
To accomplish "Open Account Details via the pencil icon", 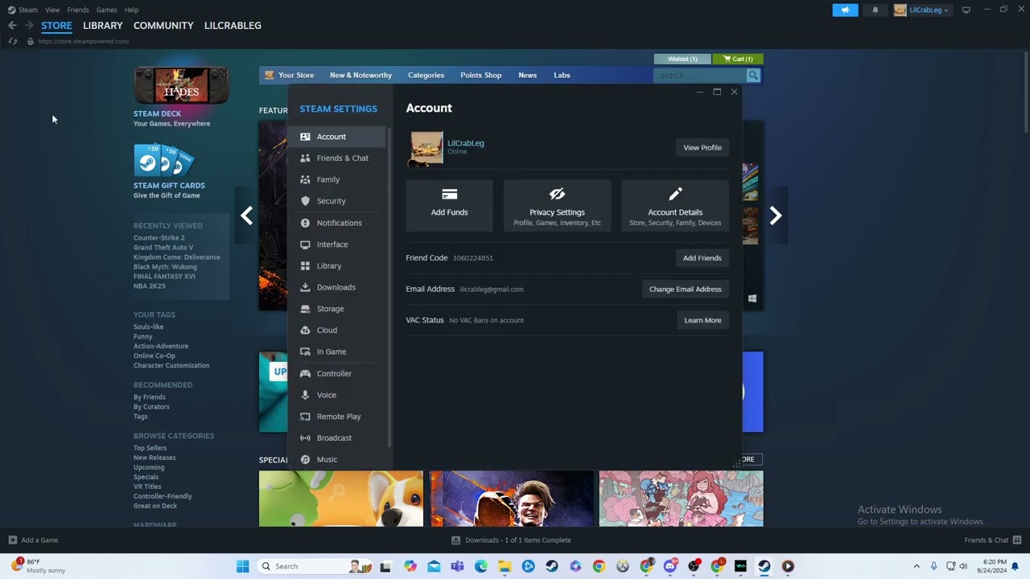I will tap(674, 201).
